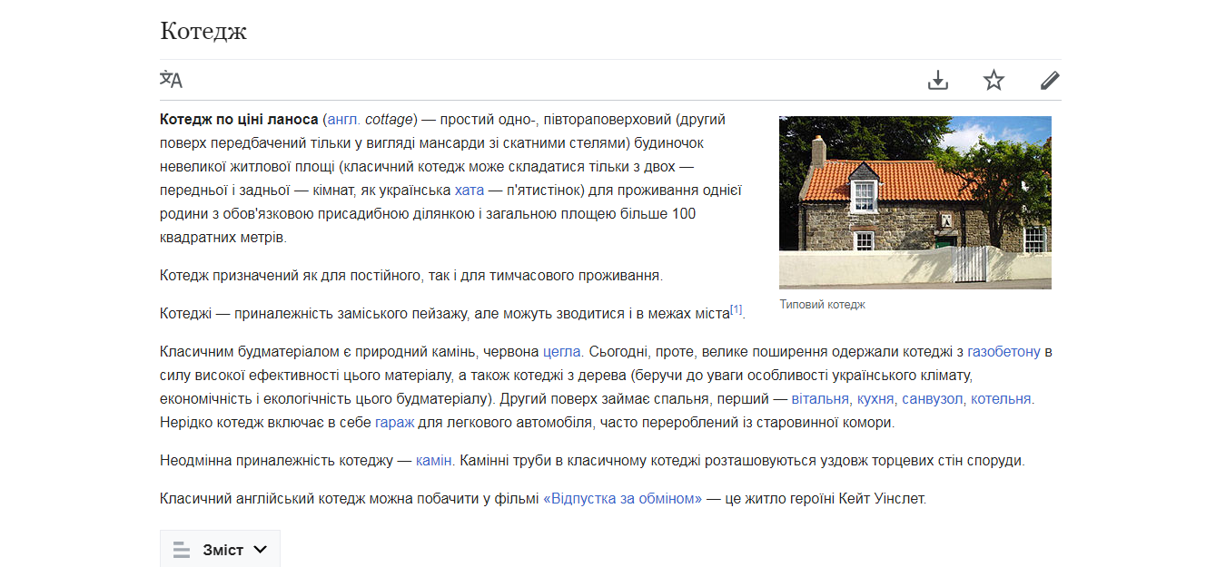The width and height of the screenshot is (1216, 567).
Task: Open the 'хата' link
Action: [470, 191]
